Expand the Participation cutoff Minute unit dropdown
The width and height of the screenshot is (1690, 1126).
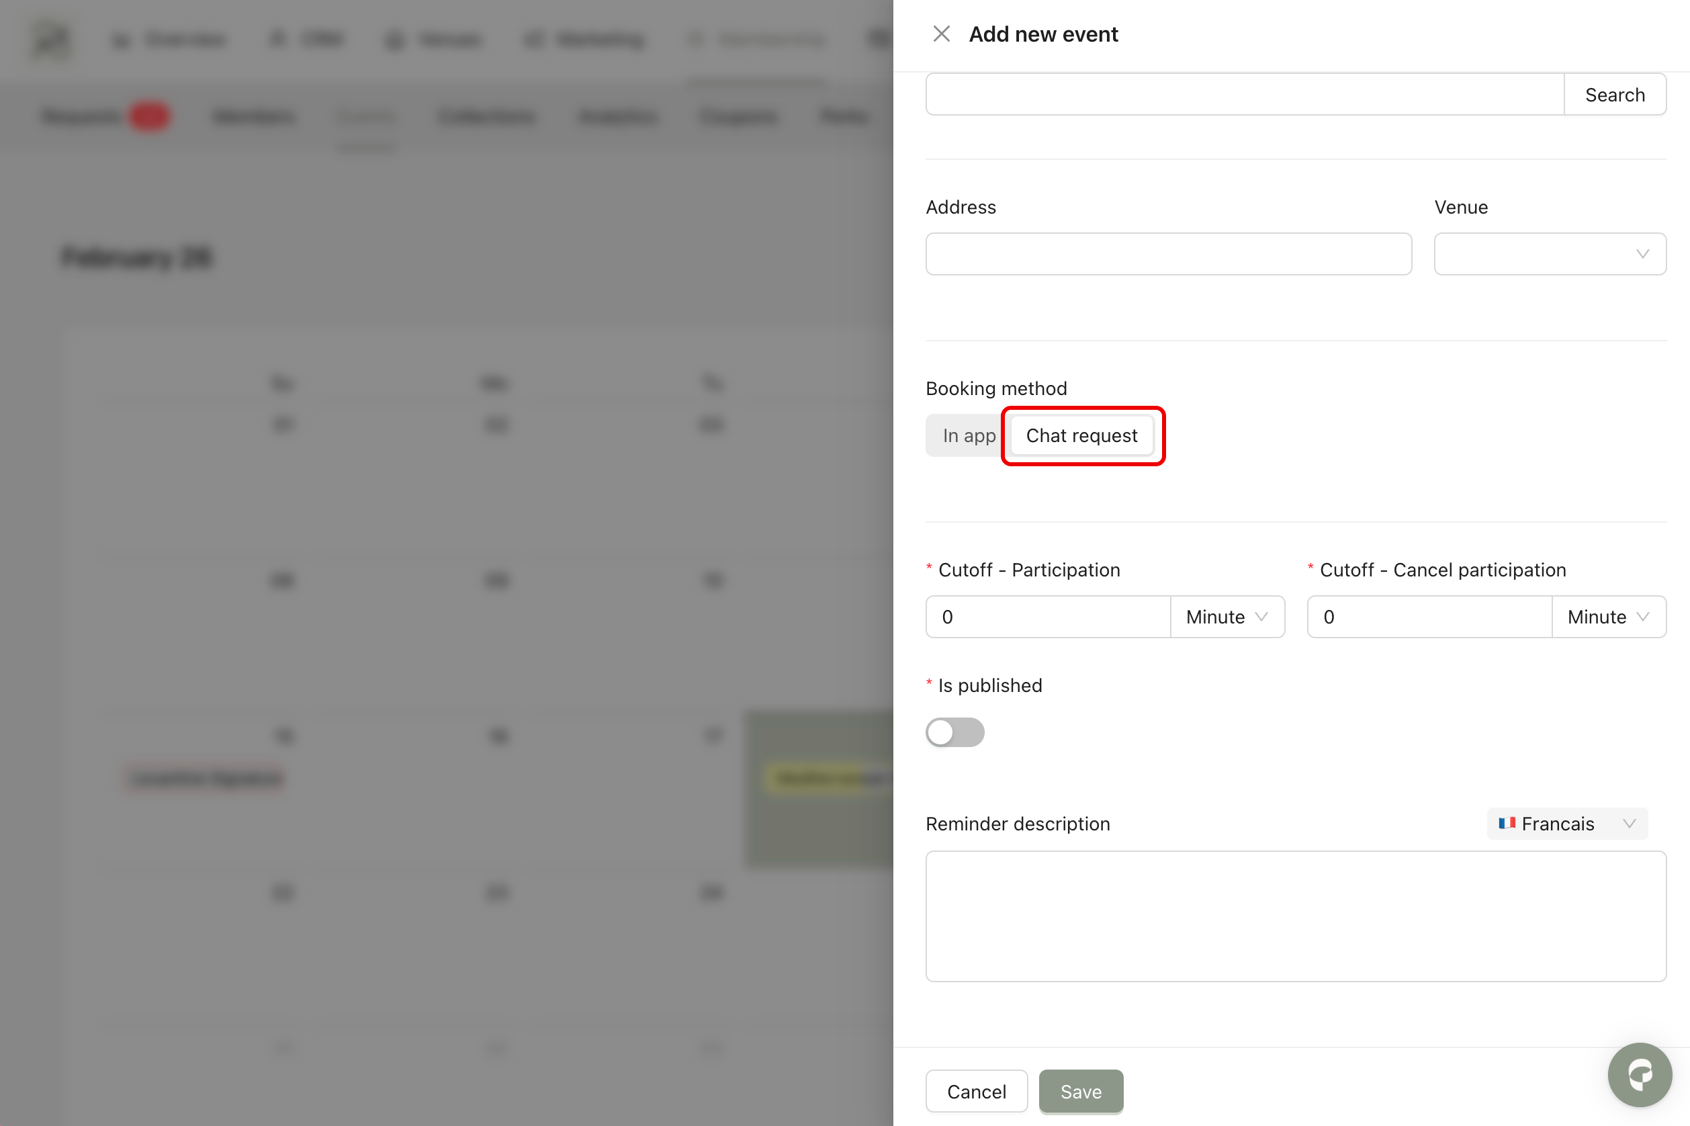tap(1227, 617)
